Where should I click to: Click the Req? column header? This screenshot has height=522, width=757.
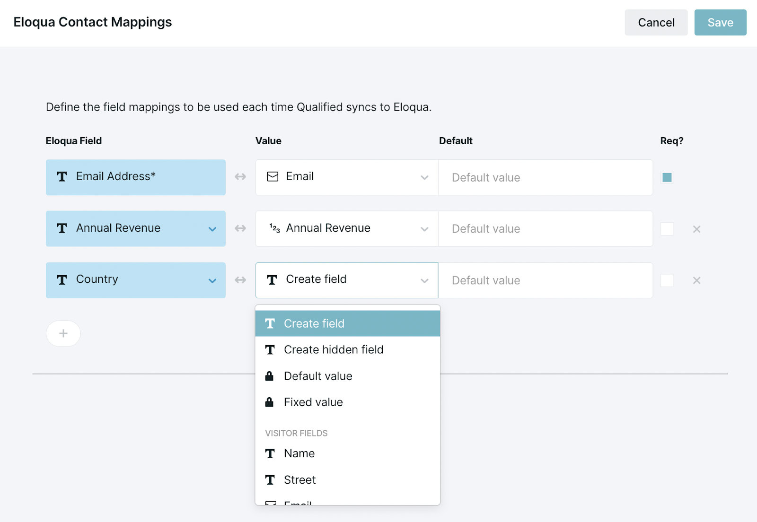(672, 141)
